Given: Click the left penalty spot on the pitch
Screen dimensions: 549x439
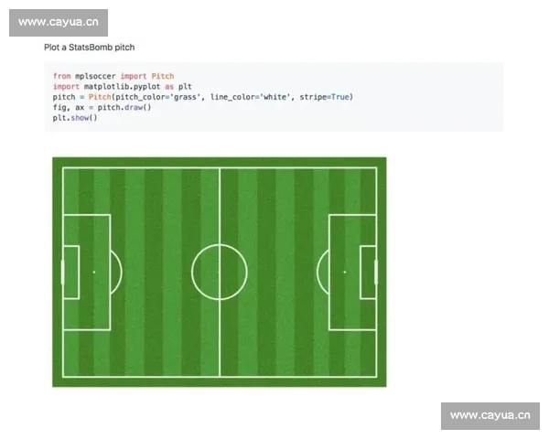Looking at the screenshot, I should [93, 272].
